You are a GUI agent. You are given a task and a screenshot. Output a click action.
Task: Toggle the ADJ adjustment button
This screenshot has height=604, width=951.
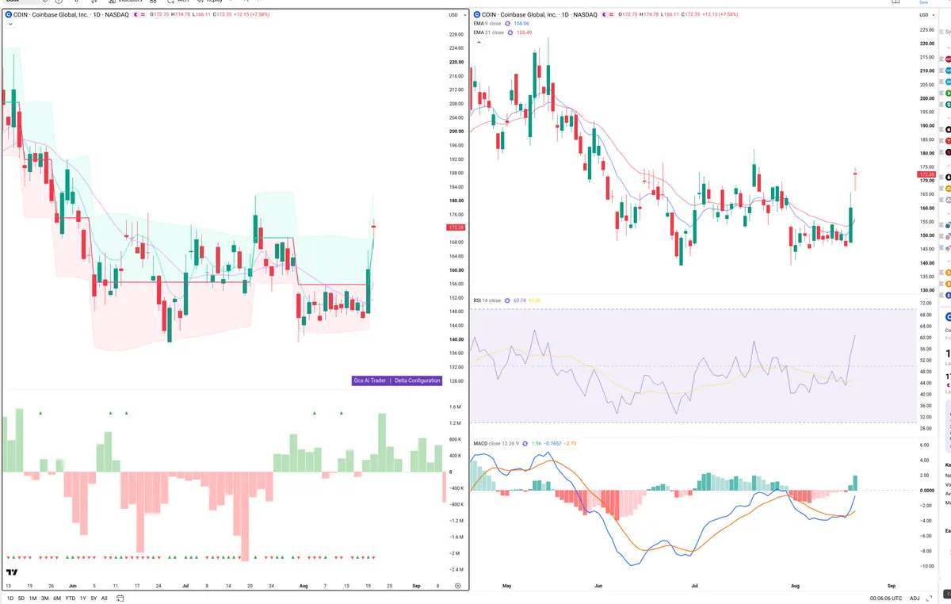pyautogui.click(x=915, y=598)
